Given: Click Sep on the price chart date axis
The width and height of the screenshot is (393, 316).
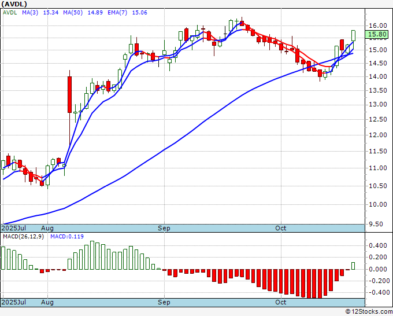Looking at the screenshot, I should pos(164,228).
